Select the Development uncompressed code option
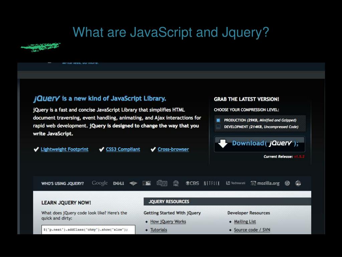 (x=218, y=127)
